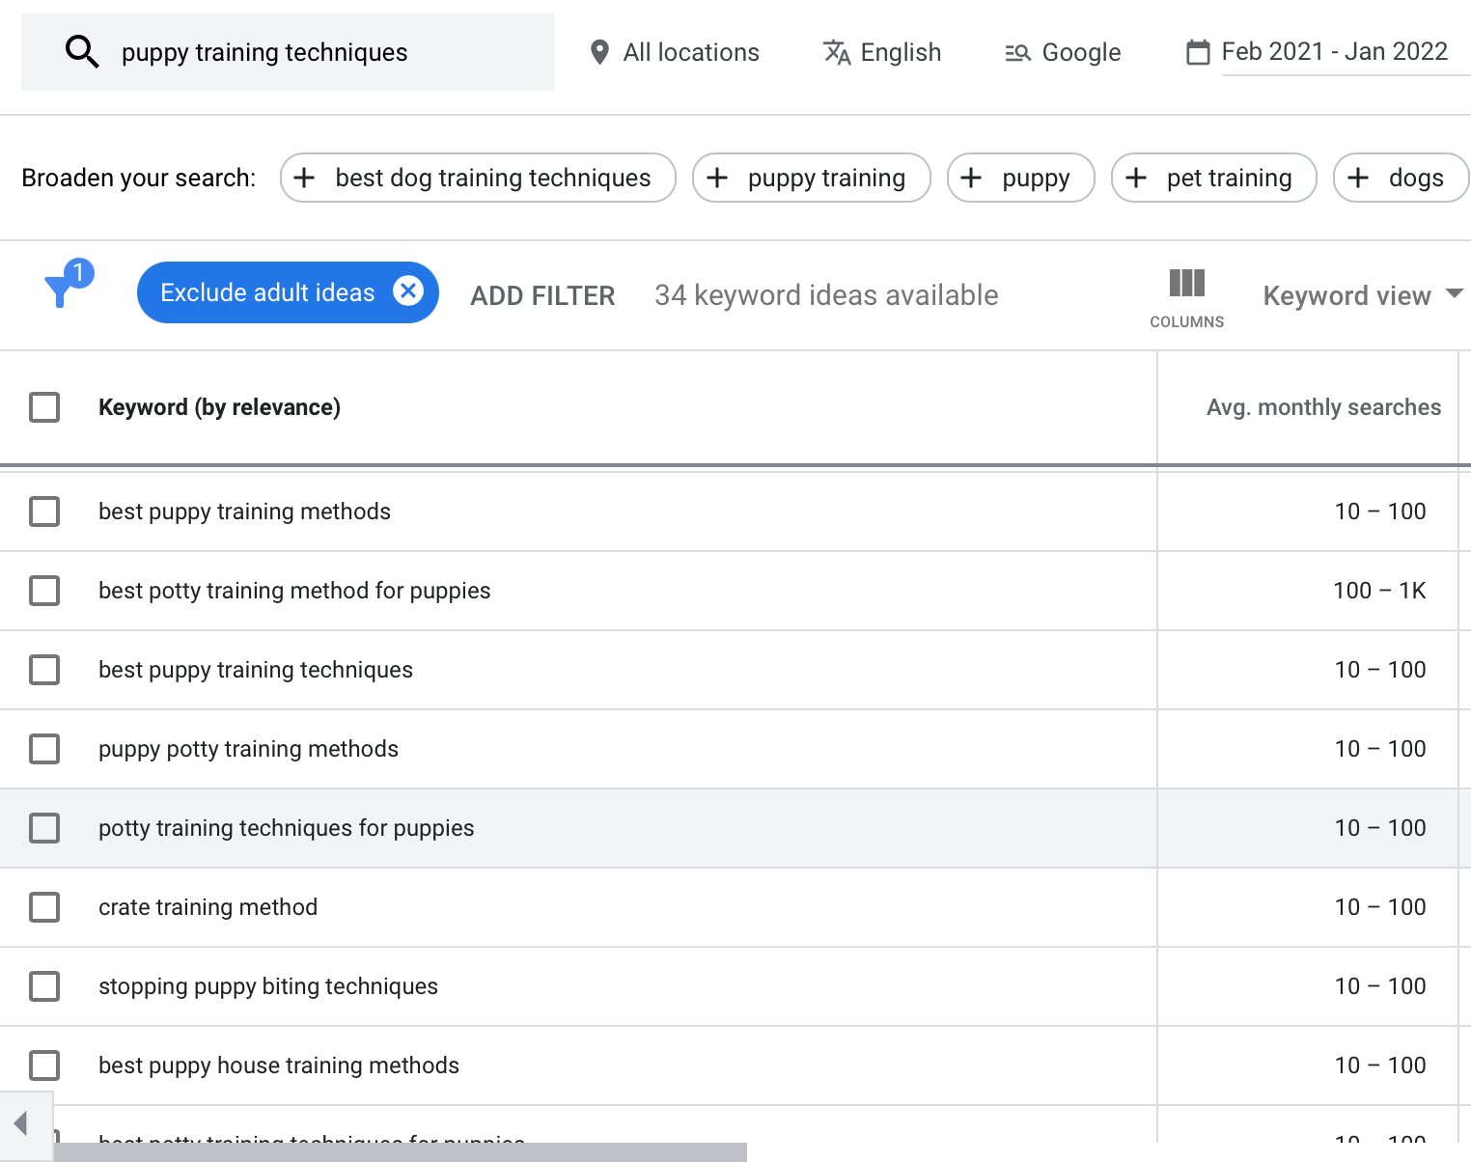This screenshot has width=1471, height=1162.
Task: Click the calendar icon for date range
Action: pos(1198,52)
